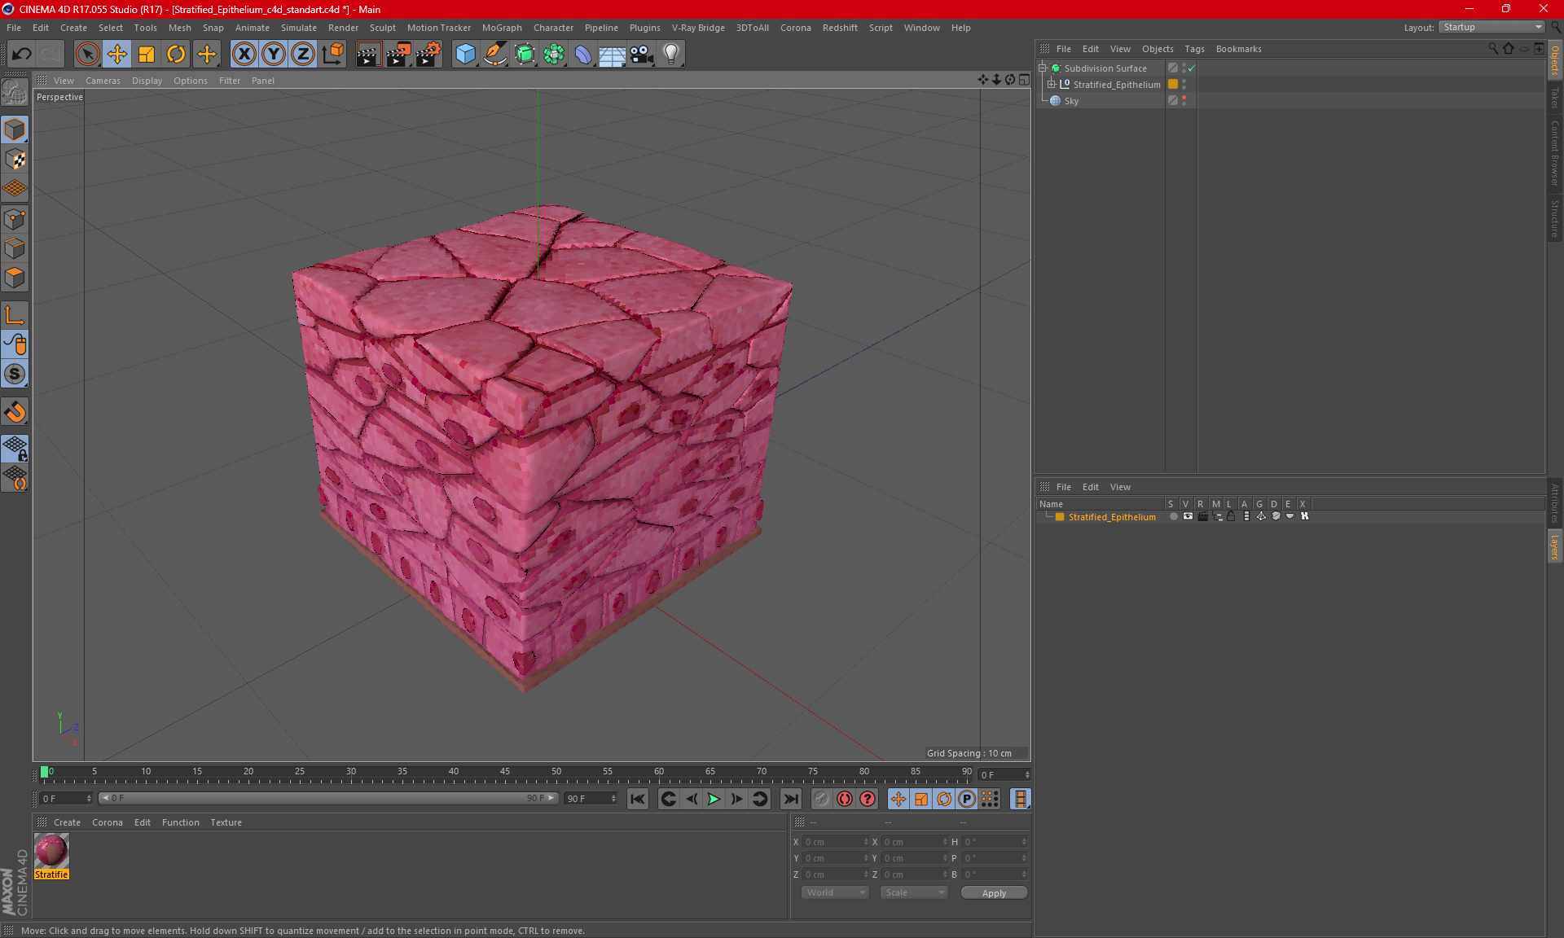The image size is (1564, 938).
Task: Add a Floor environment object icon
Action: pos(613,55)
